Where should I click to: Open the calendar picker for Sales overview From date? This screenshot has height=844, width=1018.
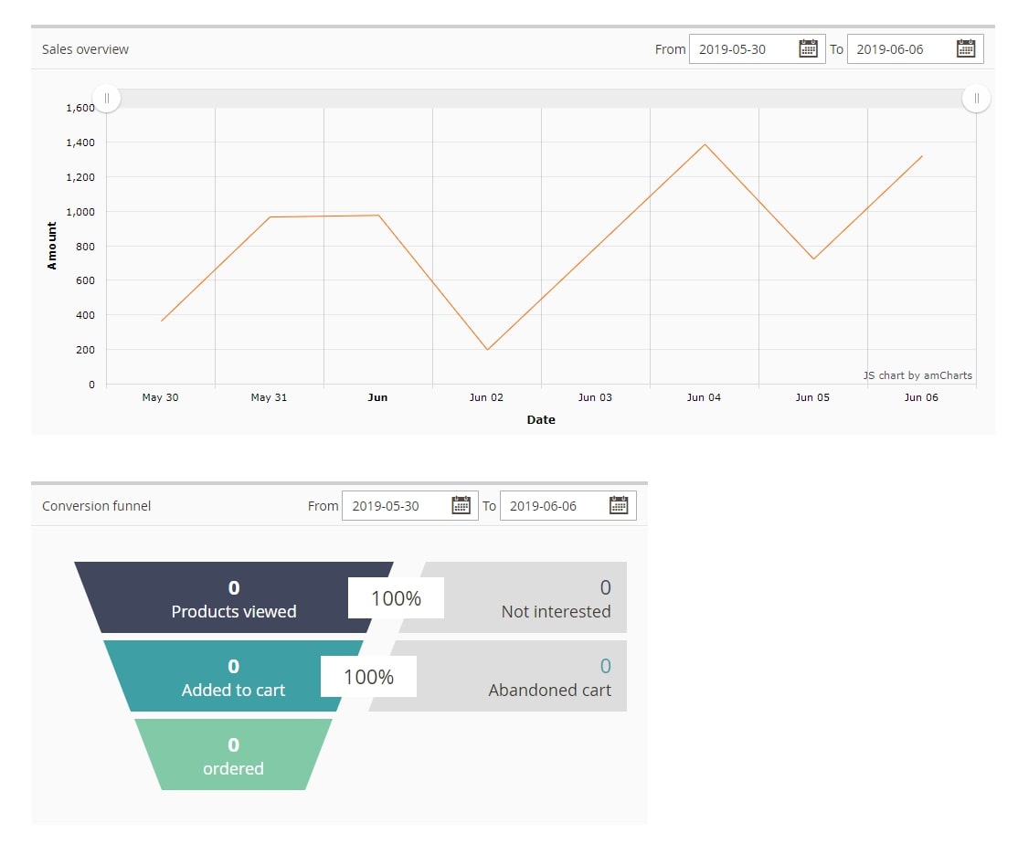pyautogui.click(x=808, y=48)
